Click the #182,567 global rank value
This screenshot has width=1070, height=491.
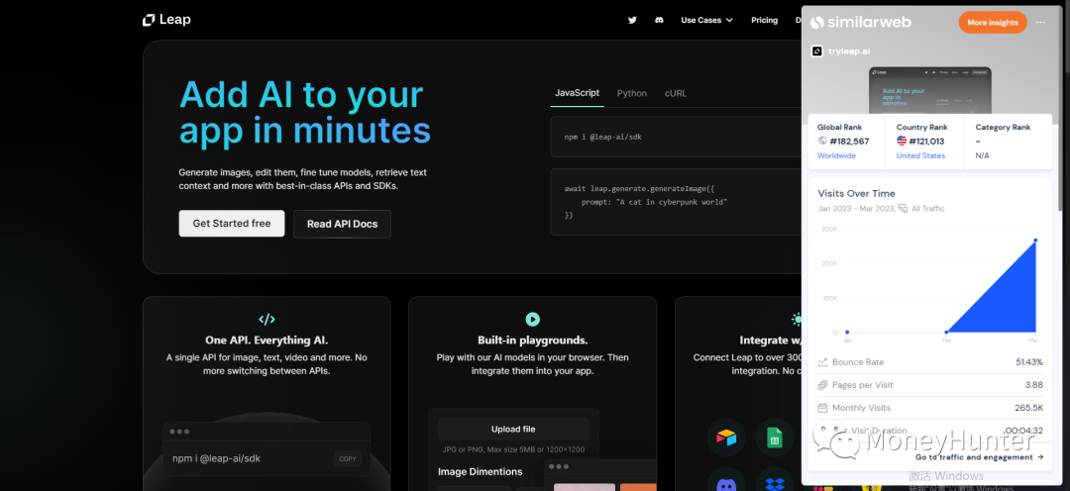(x=850, y=142)
